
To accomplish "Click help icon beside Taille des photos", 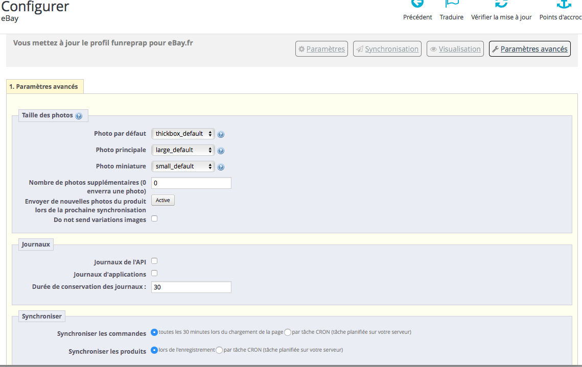I will tap(79, 116).
